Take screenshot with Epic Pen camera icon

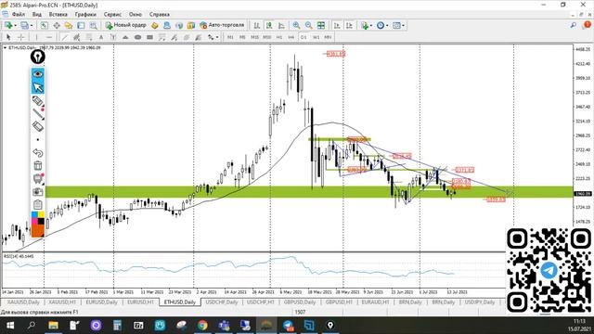[37, 192]
